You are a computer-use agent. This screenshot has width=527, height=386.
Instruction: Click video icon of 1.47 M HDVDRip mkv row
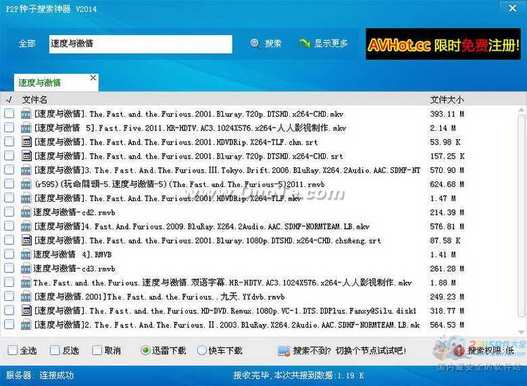click(26, 198)
